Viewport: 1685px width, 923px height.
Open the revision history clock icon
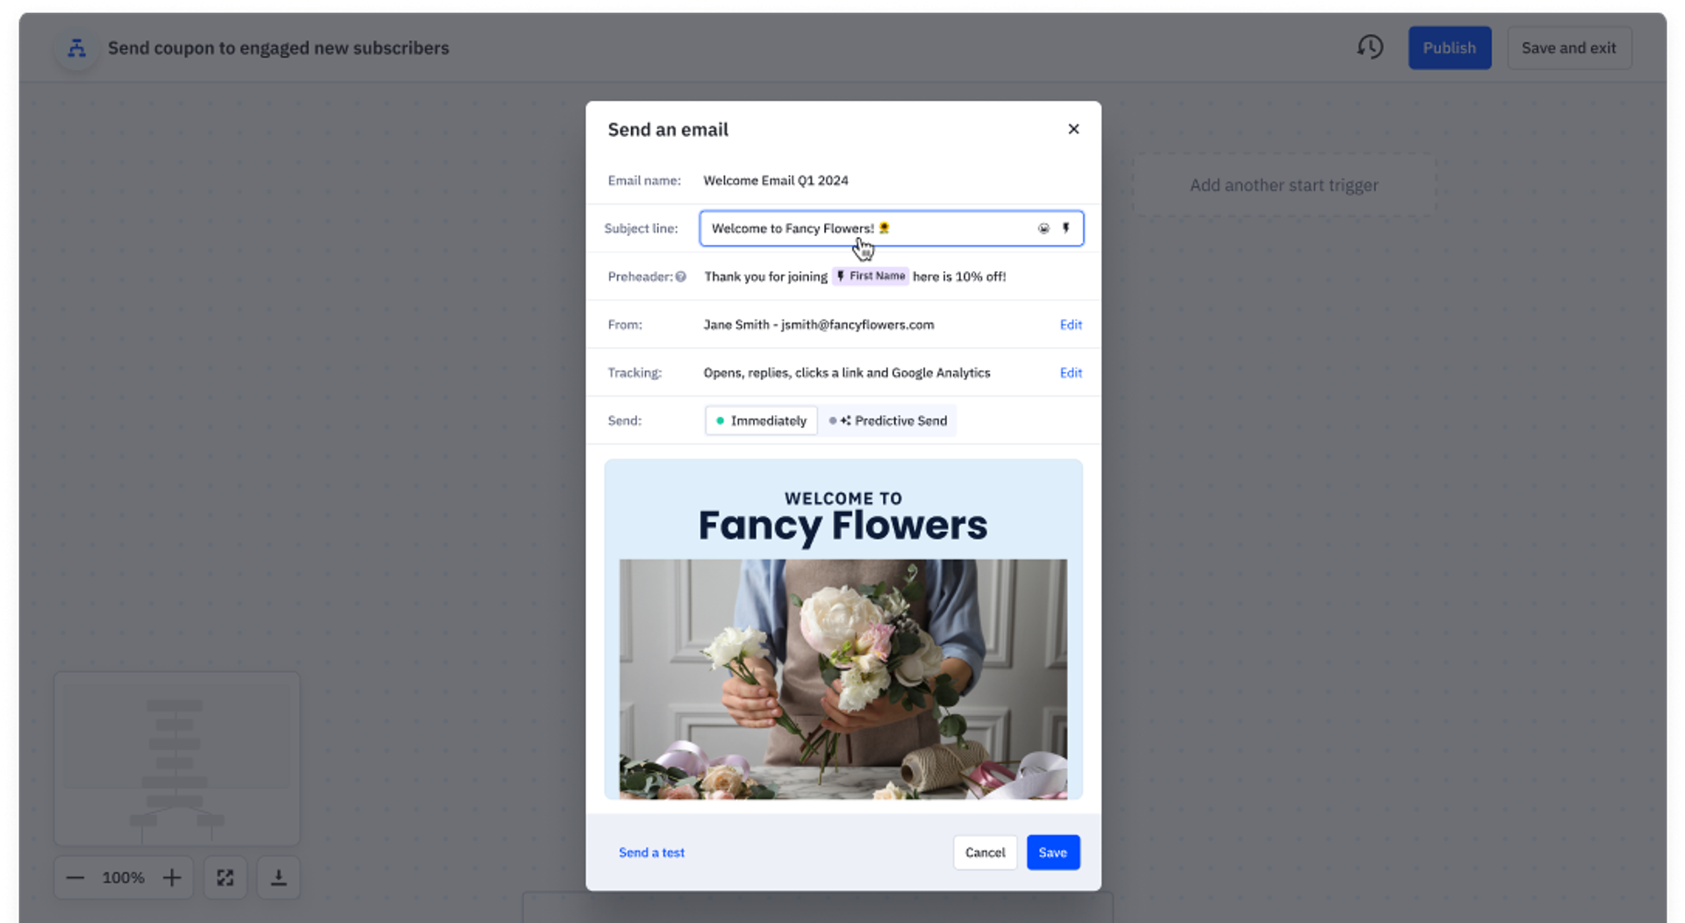pos(1370,47)
